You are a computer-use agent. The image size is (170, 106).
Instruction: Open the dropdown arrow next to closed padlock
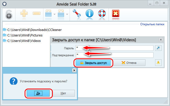click(x=55, y=14)
